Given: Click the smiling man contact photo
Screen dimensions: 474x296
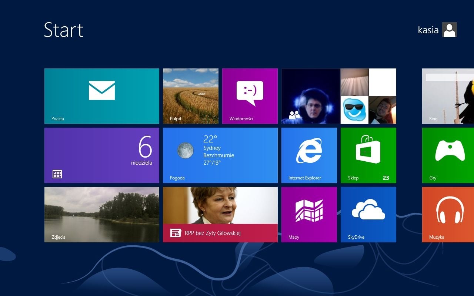Looking at the screenshot, I should (x=383, y=110).
